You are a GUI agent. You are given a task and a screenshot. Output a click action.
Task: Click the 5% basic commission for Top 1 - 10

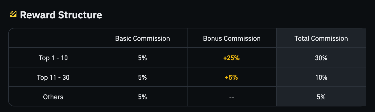[x=142, y=58]
